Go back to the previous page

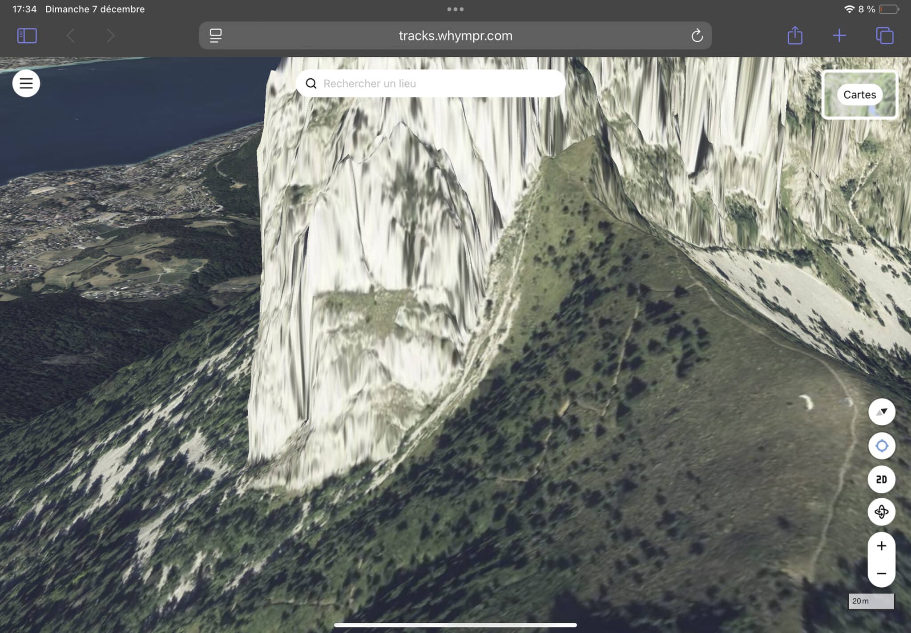70,36
